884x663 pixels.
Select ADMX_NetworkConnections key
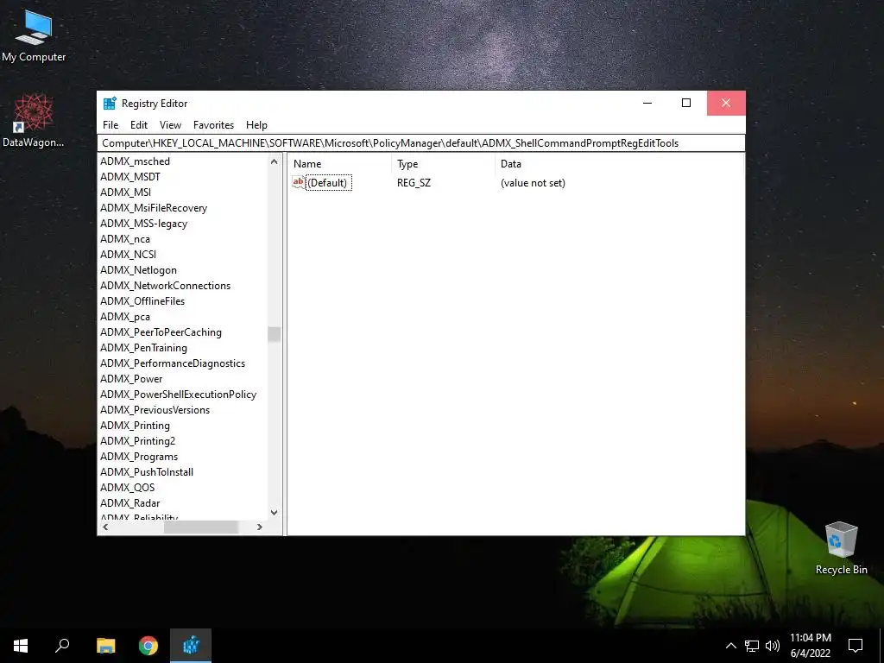click(x=165, y=285)
